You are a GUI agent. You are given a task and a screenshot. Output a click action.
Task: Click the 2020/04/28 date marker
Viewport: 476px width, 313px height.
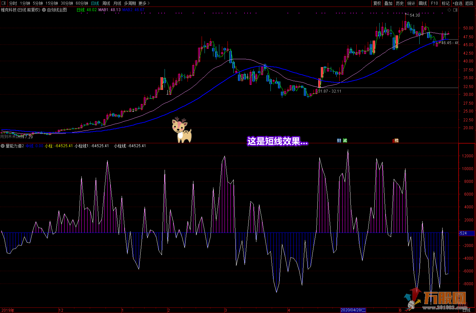coord(353,310)
